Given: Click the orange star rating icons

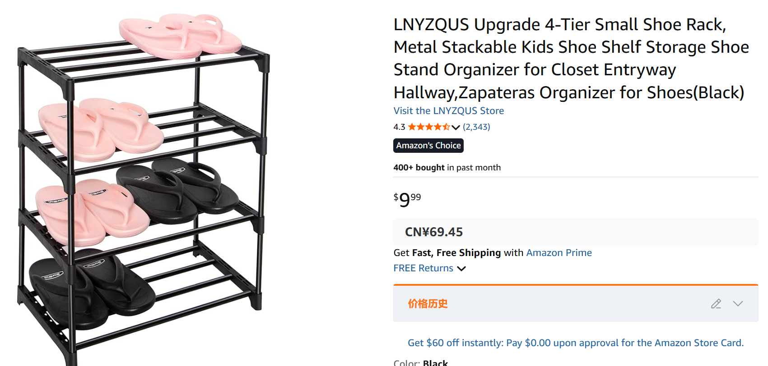Looking at the screenshot, I should [428, 127].
